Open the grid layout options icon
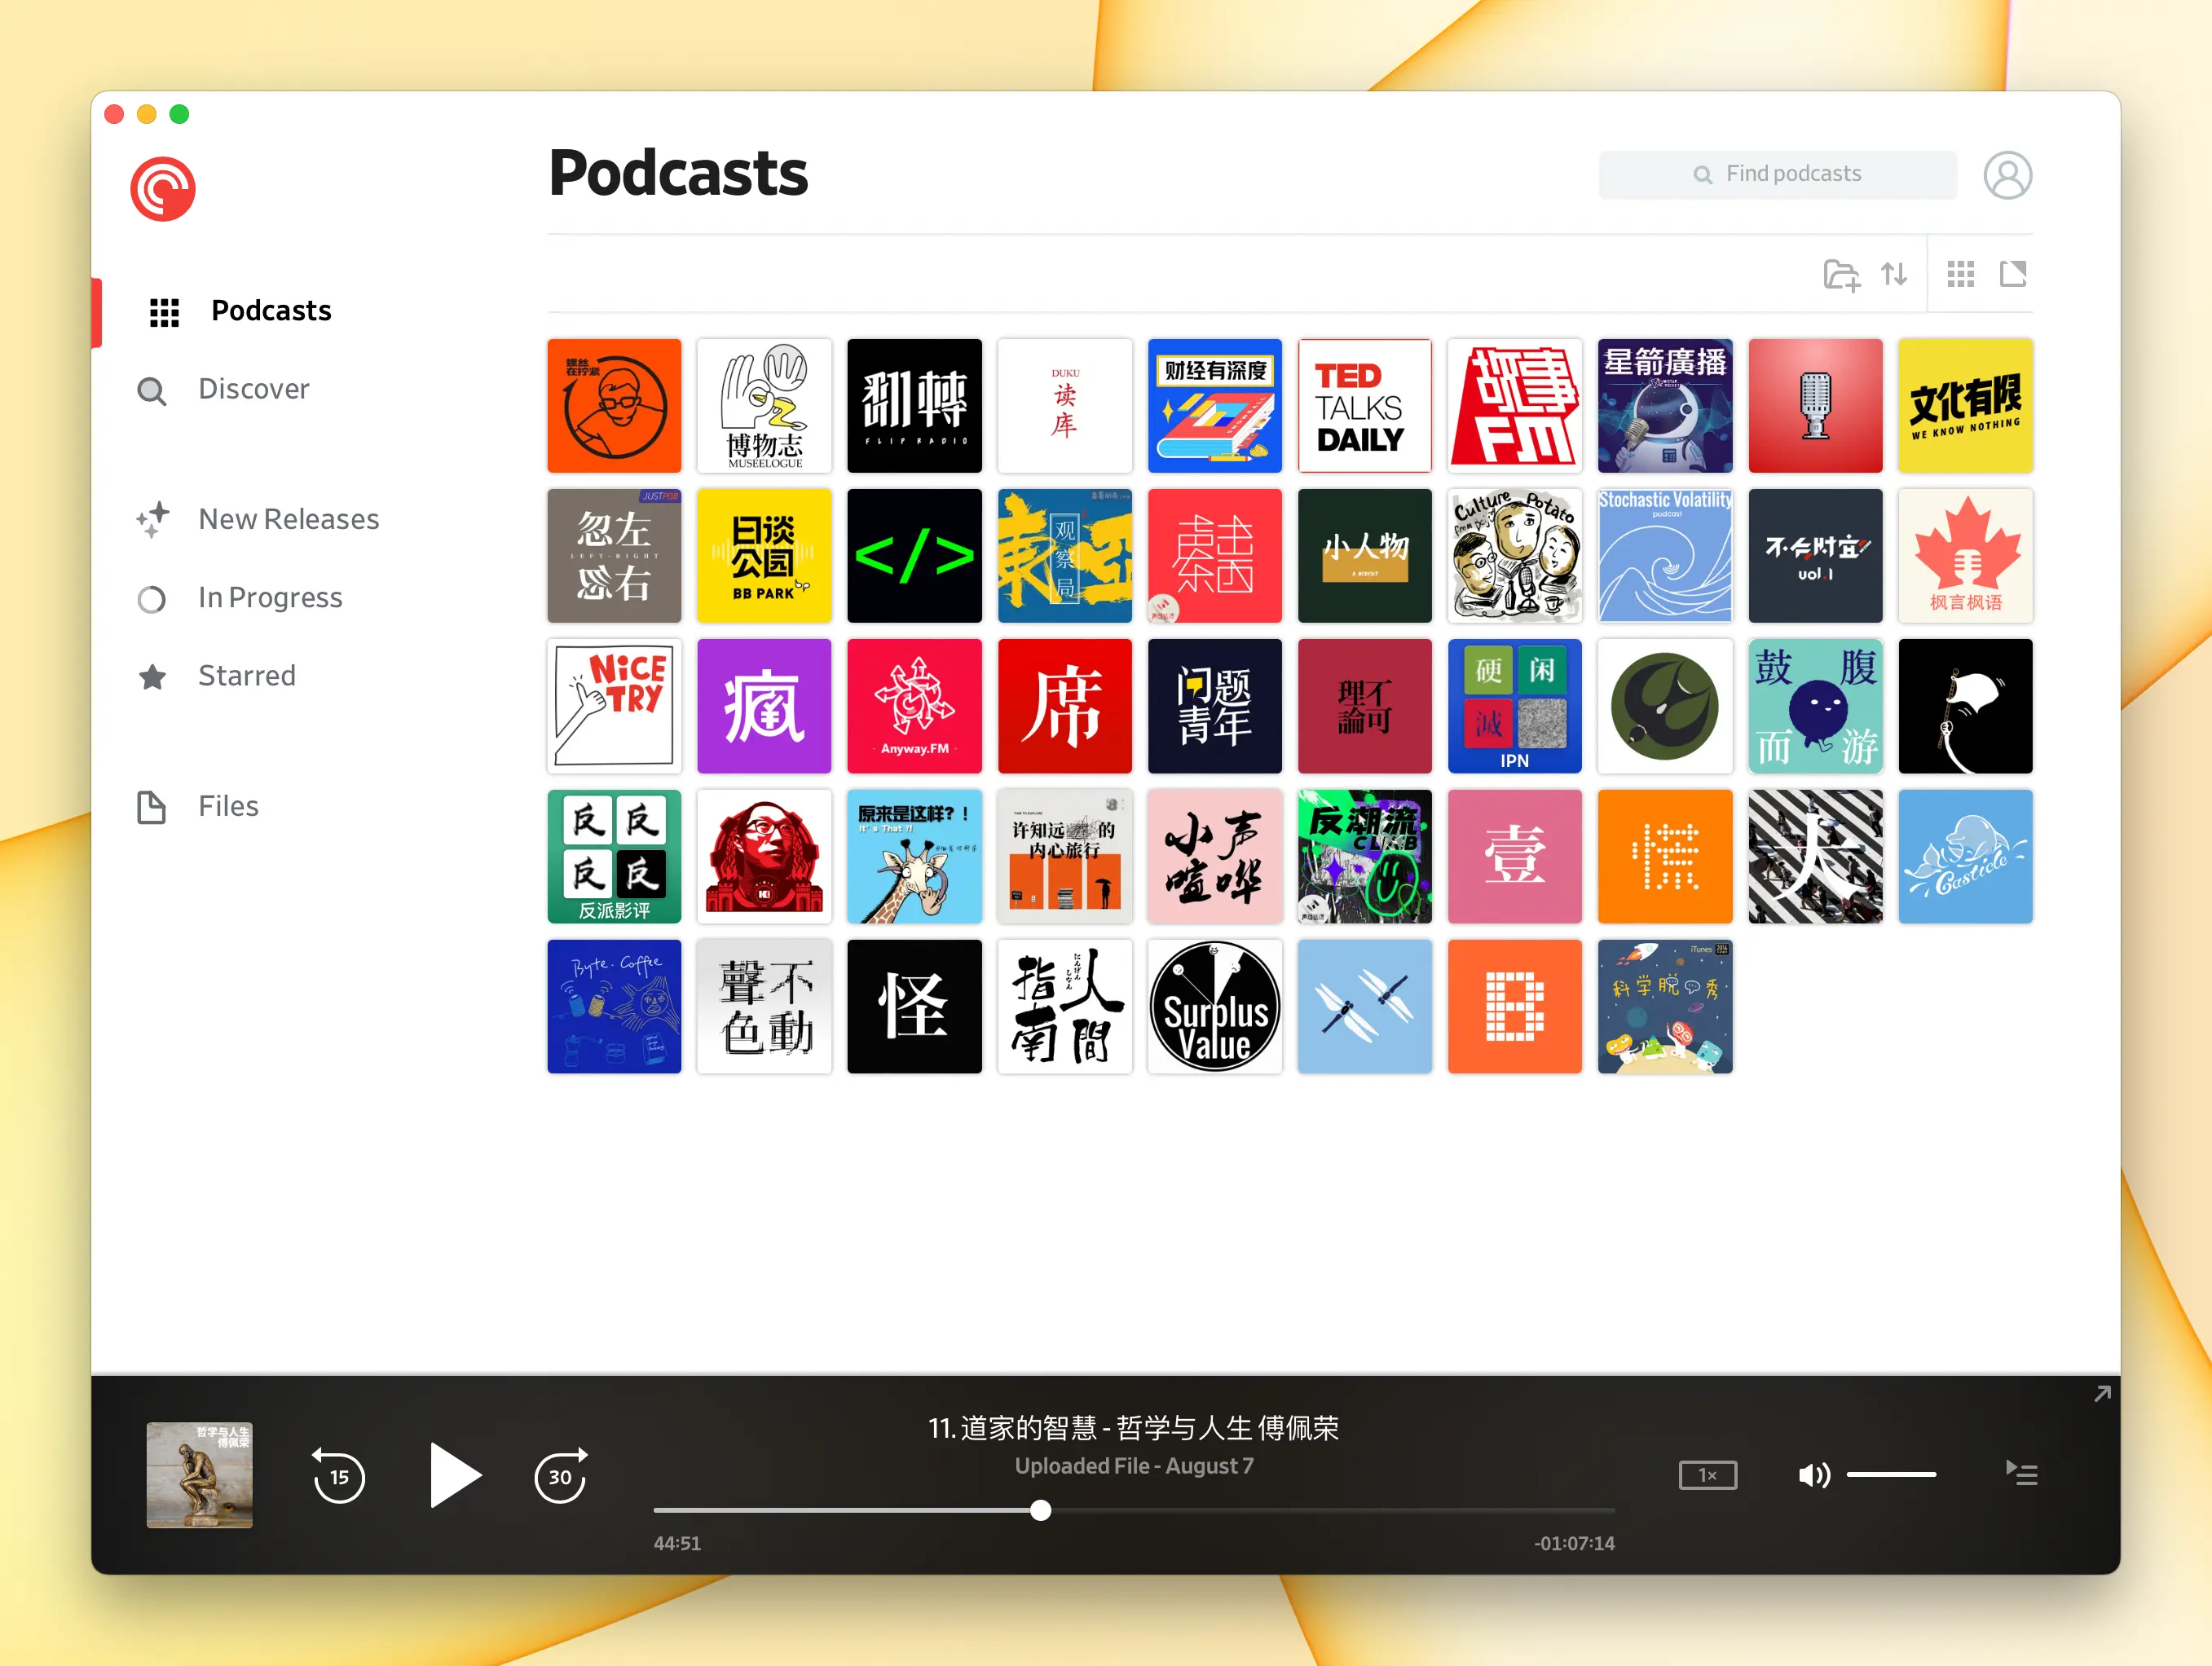The height and width of the screenshot is (1666, 2212). 1960,273
